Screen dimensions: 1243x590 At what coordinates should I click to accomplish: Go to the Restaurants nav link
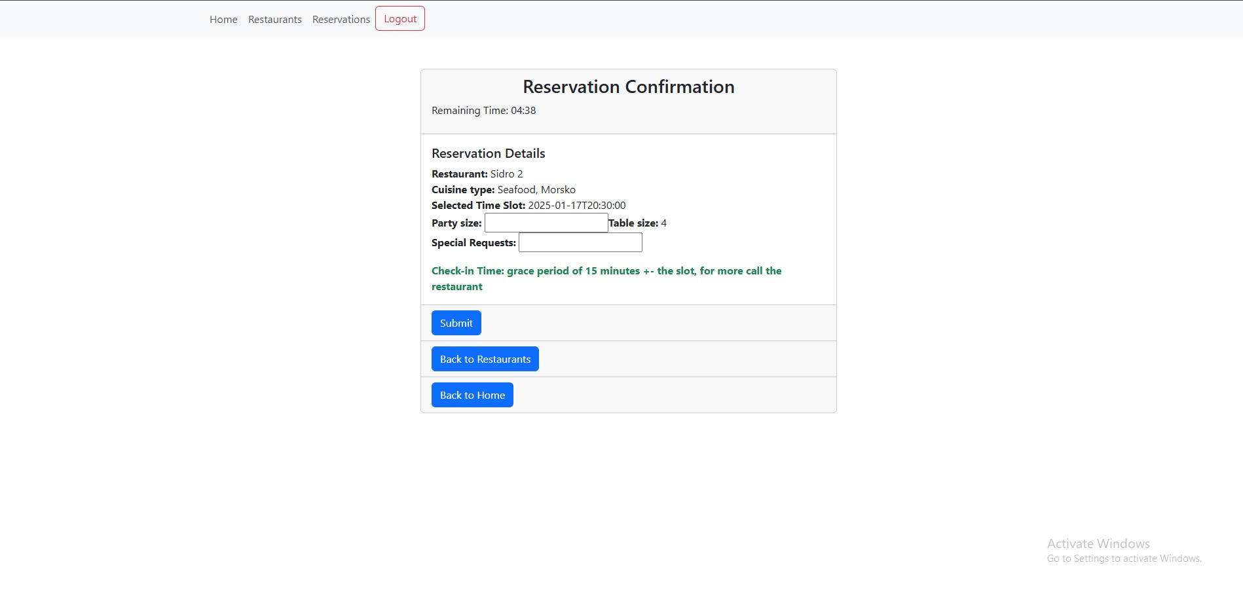click(274, 20)
